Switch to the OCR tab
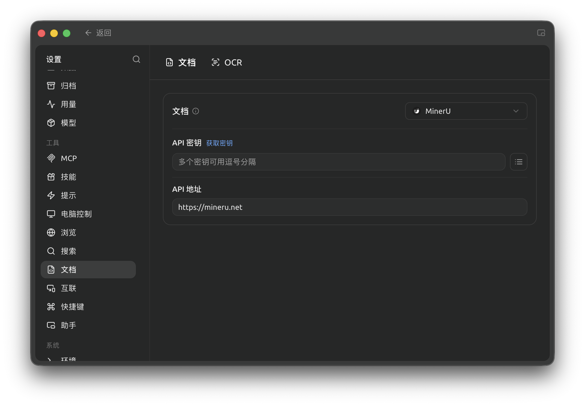Viewport: 585px width, 406px height. point(227,62)
